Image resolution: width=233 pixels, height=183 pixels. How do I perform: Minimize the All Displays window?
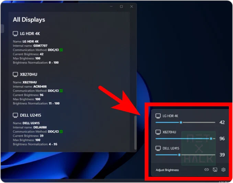coord(111,7)
